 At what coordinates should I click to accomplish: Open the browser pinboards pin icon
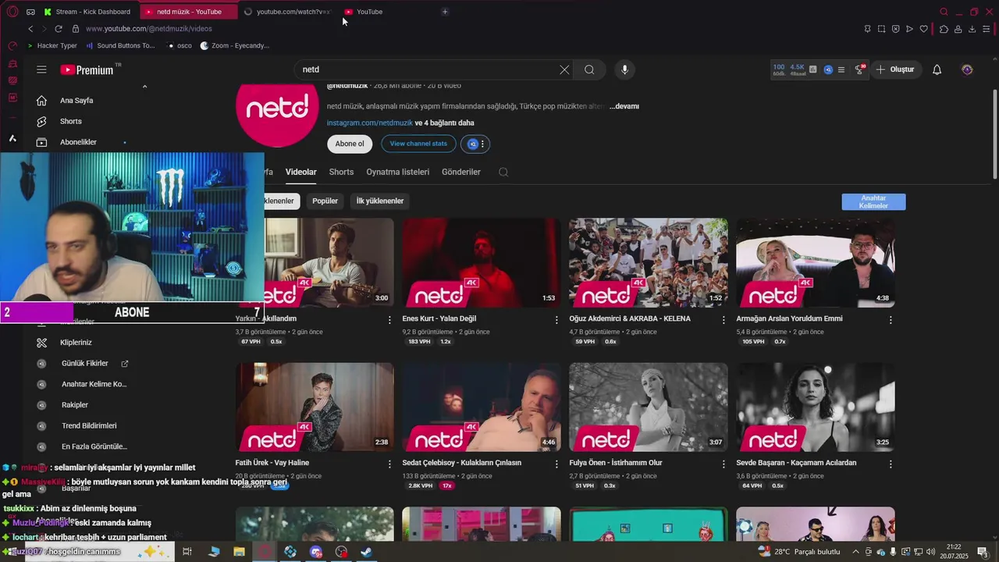tap(867, 29)
